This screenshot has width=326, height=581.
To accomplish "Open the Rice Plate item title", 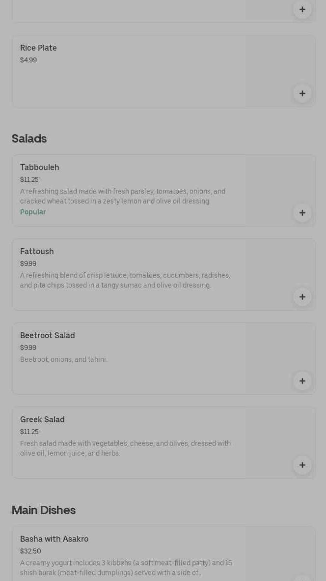I will click(x=38, y=48).
